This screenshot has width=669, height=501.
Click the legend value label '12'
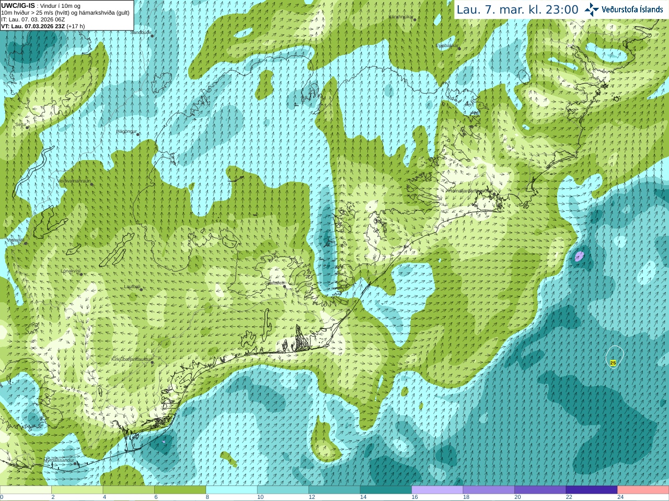(312, 497)
